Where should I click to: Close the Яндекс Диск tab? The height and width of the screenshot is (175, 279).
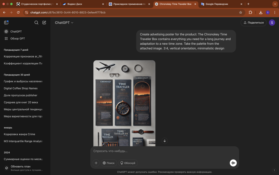[103, 4]
